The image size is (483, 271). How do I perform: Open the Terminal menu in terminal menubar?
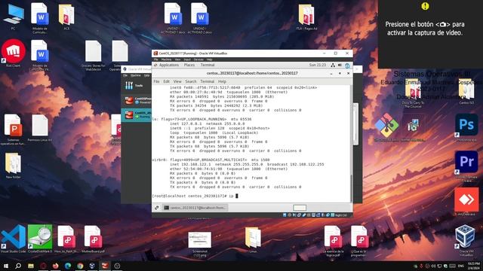[208, 81]
